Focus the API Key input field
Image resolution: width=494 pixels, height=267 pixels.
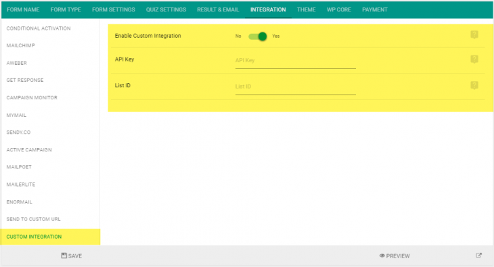coord(296,61)
